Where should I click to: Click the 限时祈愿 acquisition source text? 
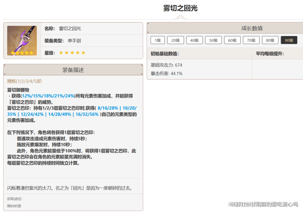click(14, 206)
